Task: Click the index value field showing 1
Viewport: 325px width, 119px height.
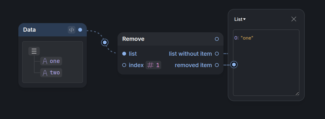Action: click(153, 65)
